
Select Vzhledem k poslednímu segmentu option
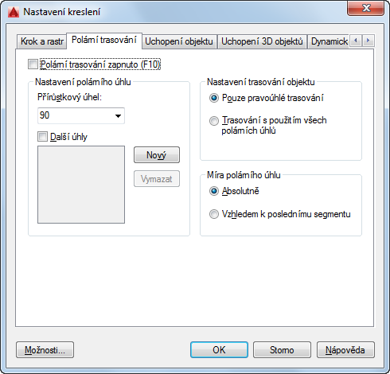(214, 214)
